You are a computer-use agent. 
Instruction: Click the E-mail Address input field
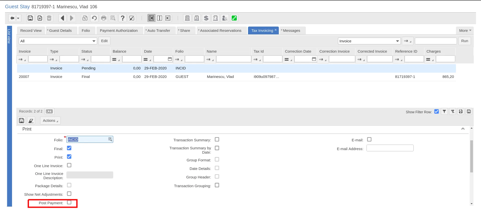point(390,148)
